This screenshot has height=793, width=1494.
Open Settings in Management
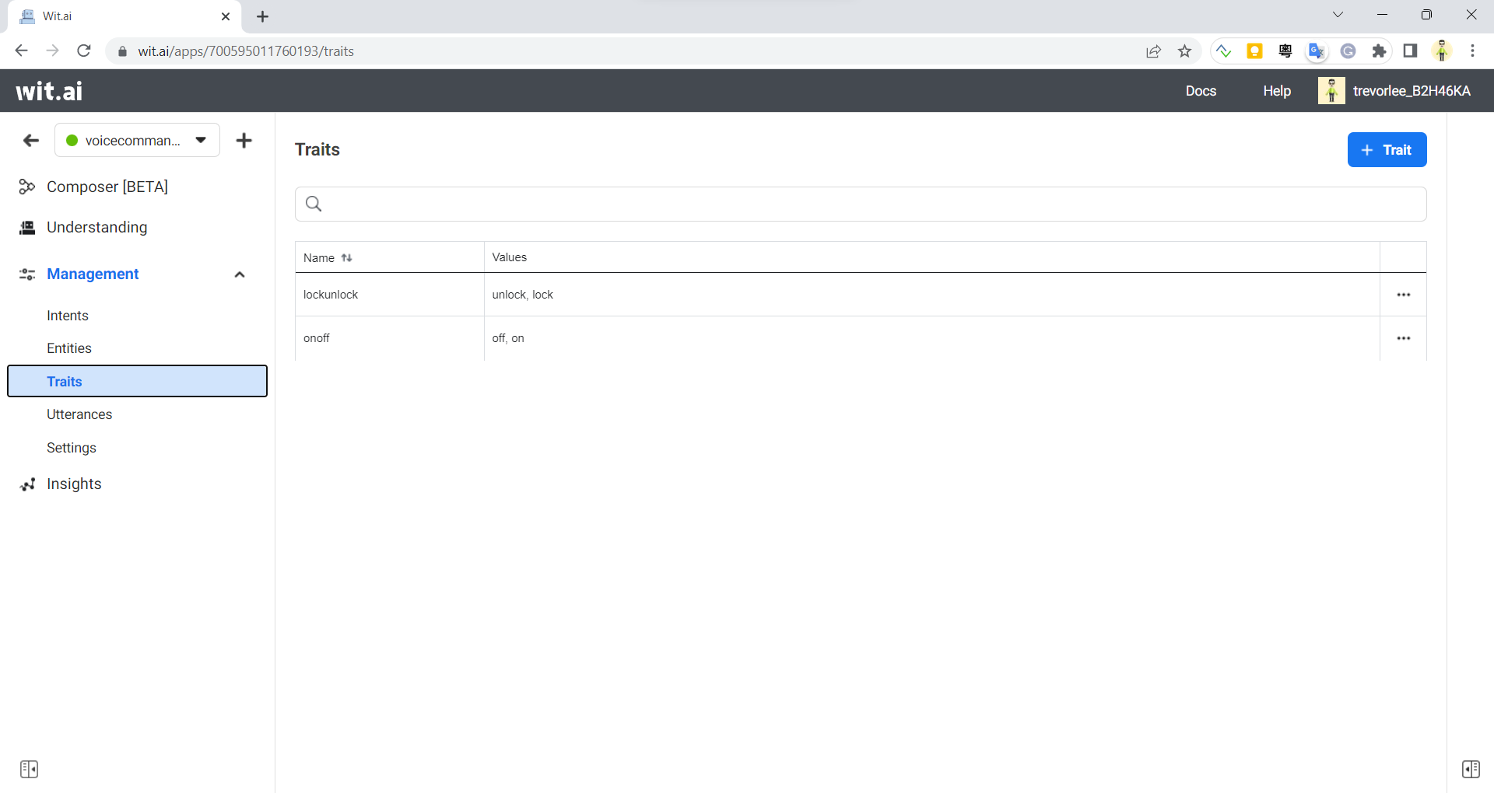coord(72,448)
